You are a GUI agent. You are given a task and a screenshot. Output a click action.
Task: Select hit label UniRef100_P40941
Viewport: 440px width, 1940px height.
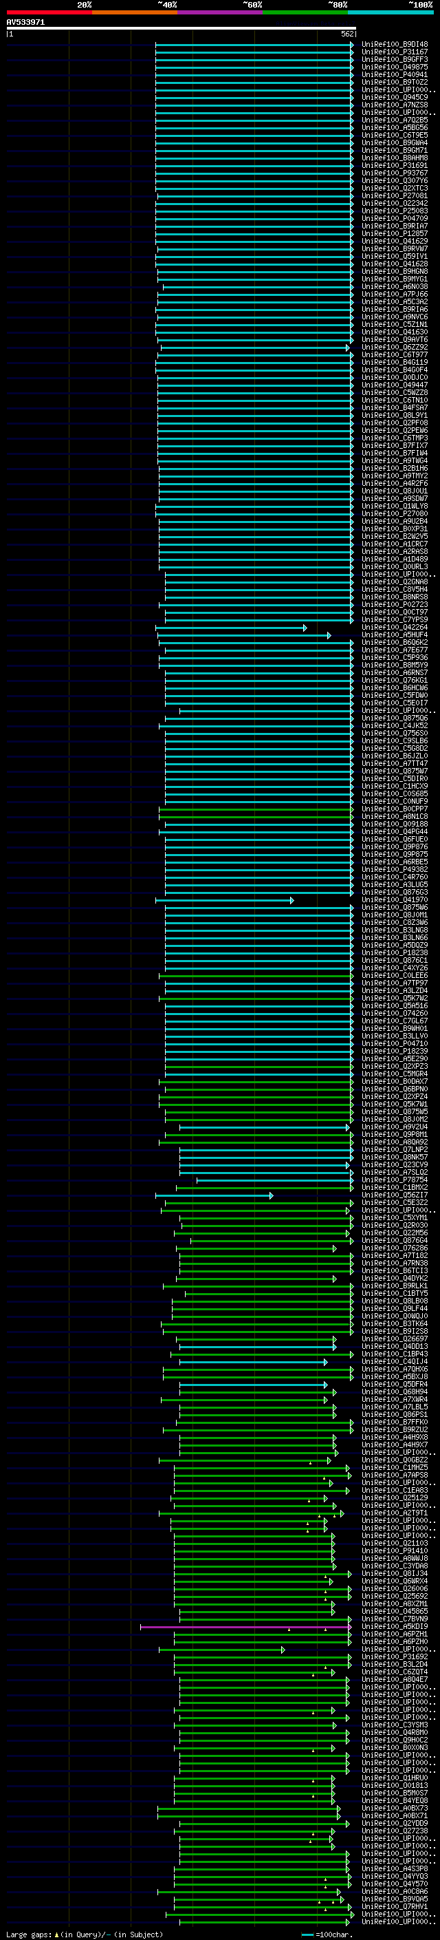pyautogui.click(x=395, y=74)
